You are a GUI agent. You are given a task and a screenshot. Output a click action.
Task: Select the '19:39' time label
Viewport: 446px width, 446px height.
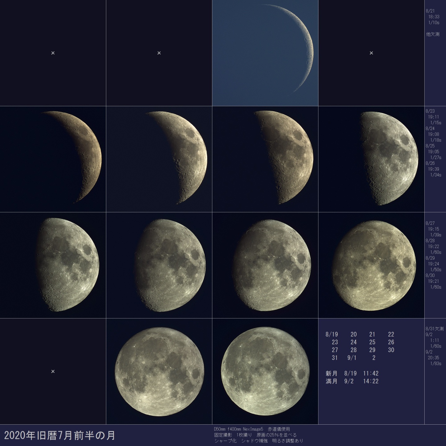click(x=434, y=169)
